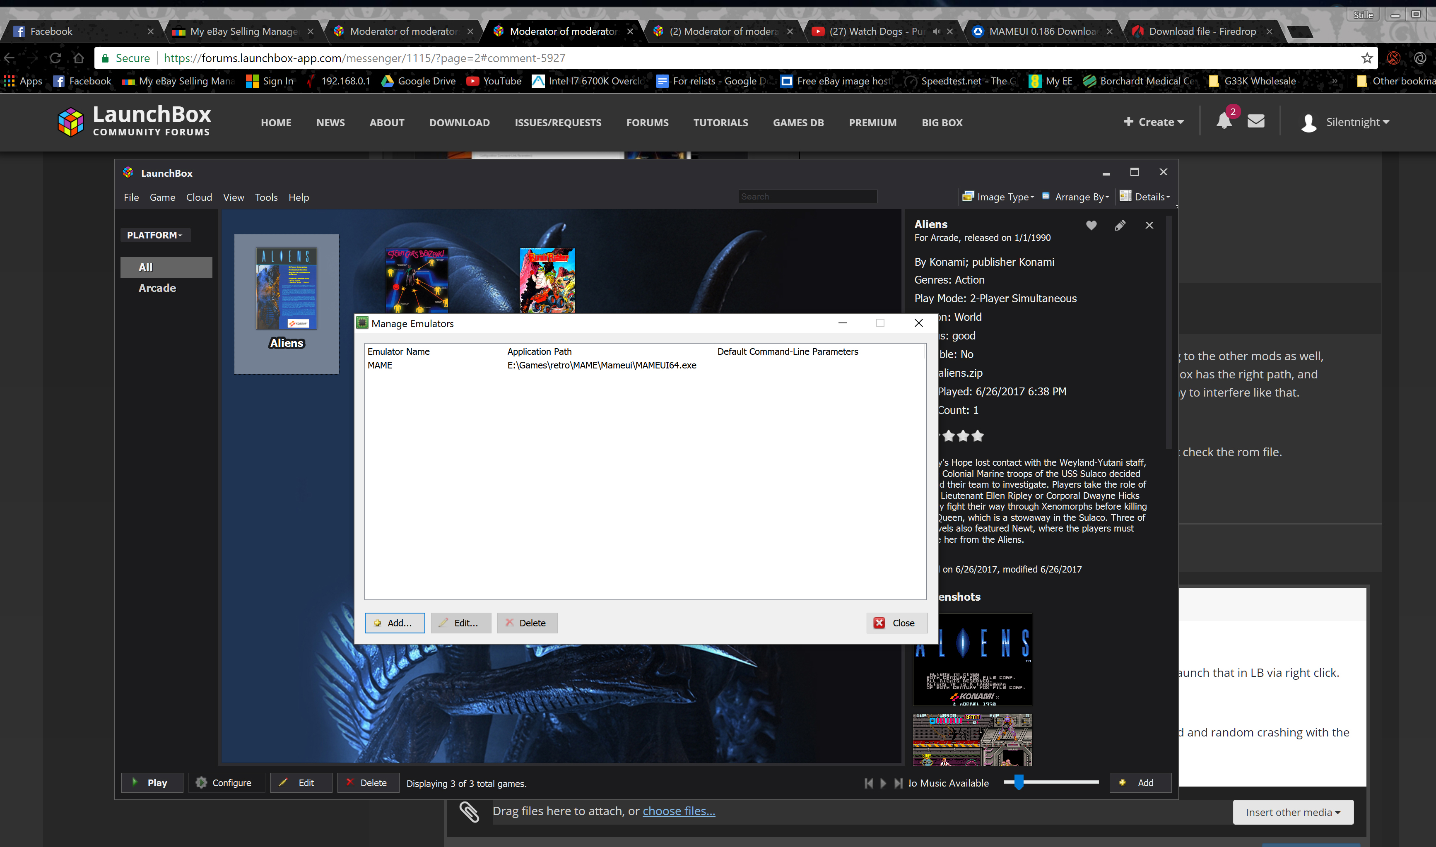Reload the browser page
This screenshot has width=1436, height=847.
(x=55, y=58)
